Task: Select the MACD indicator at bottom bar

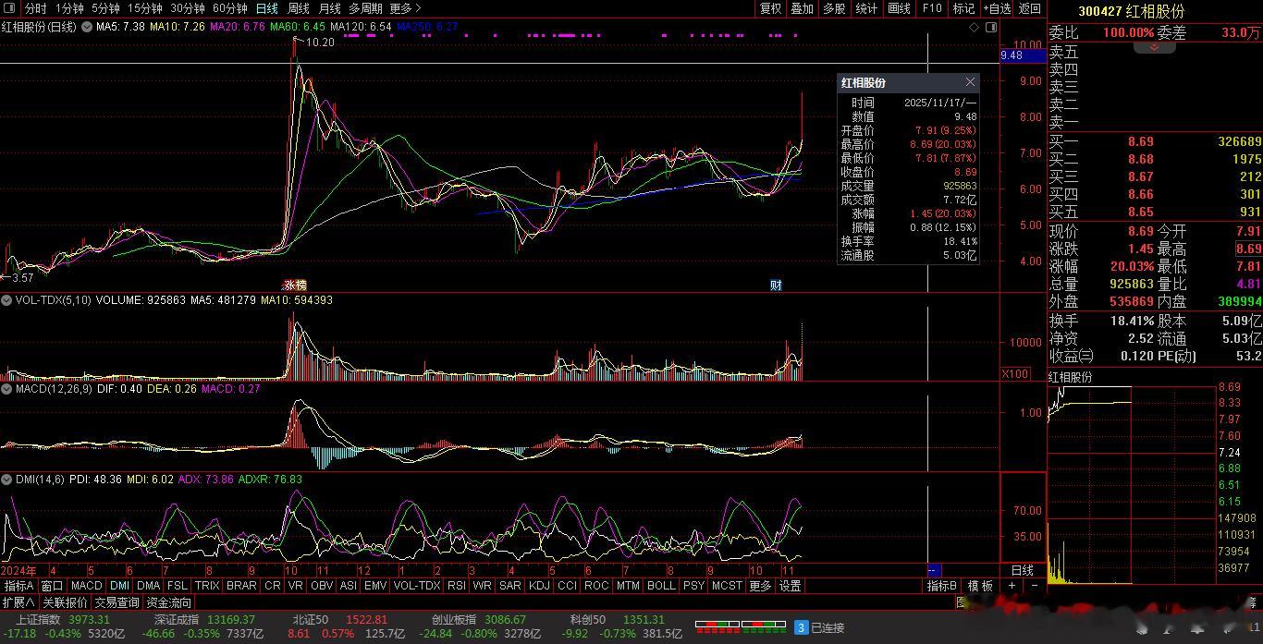Action: [x=86, y=586]
